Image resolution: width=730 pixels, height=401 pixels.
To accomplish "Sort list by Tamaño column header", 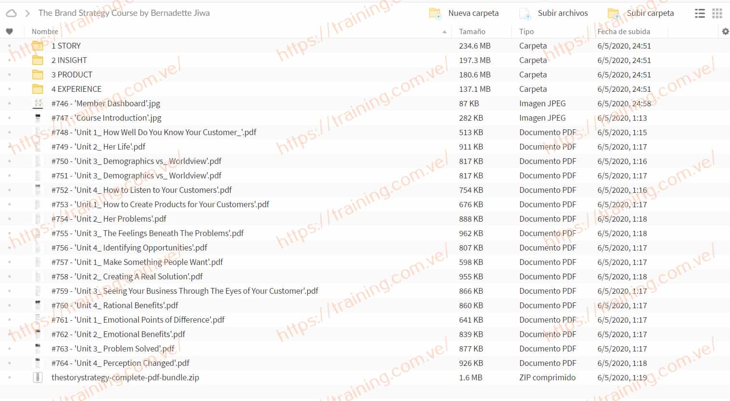I will point(472,32).
